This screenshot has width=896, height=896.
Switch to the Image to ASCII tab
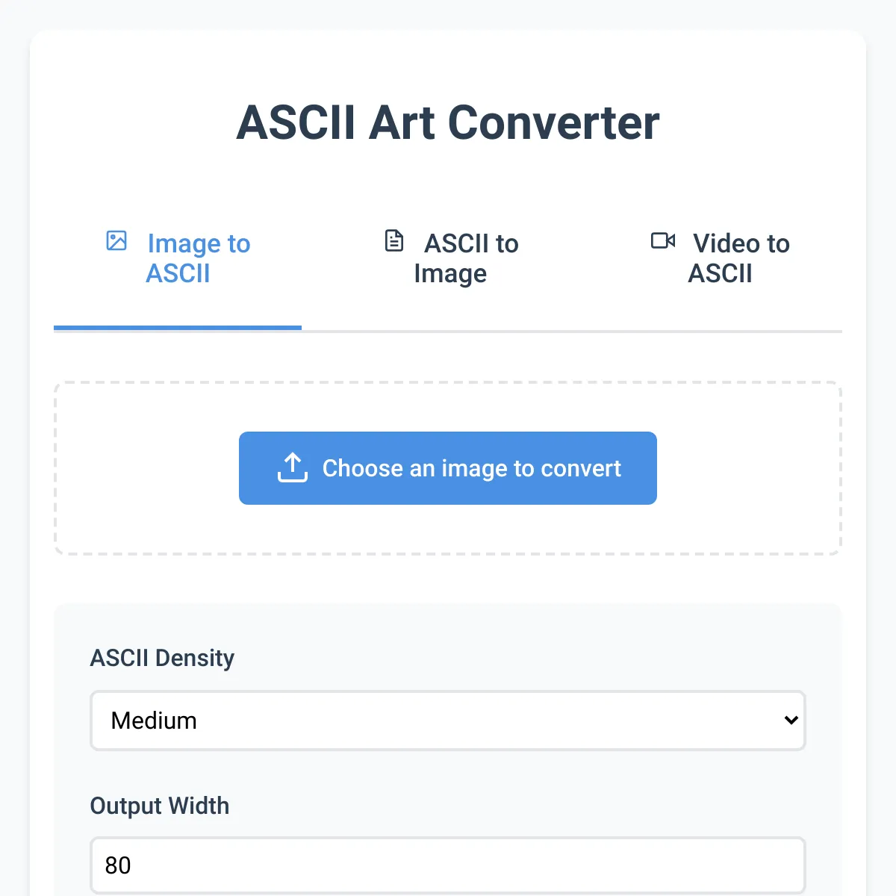point(178,258)
